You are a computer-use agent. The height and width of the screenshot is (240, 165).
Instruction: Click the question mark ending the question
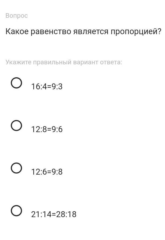[x=159, y=32]
